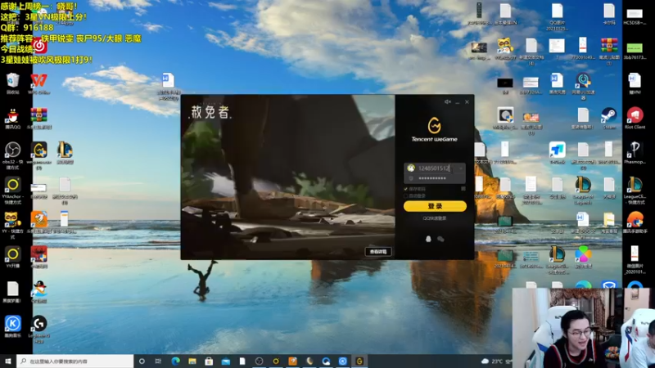This screenshot has height=368, width=655.
Task: Open the Windows Start menu
Action: pos(8,361)
